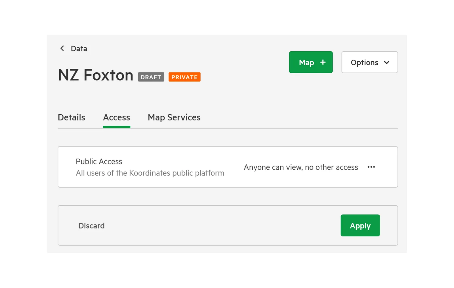Image resolution: width=454 pixels, height=288 pixels.
Task: Open the Anyone can view permission selector
Action: click(301, 167)
